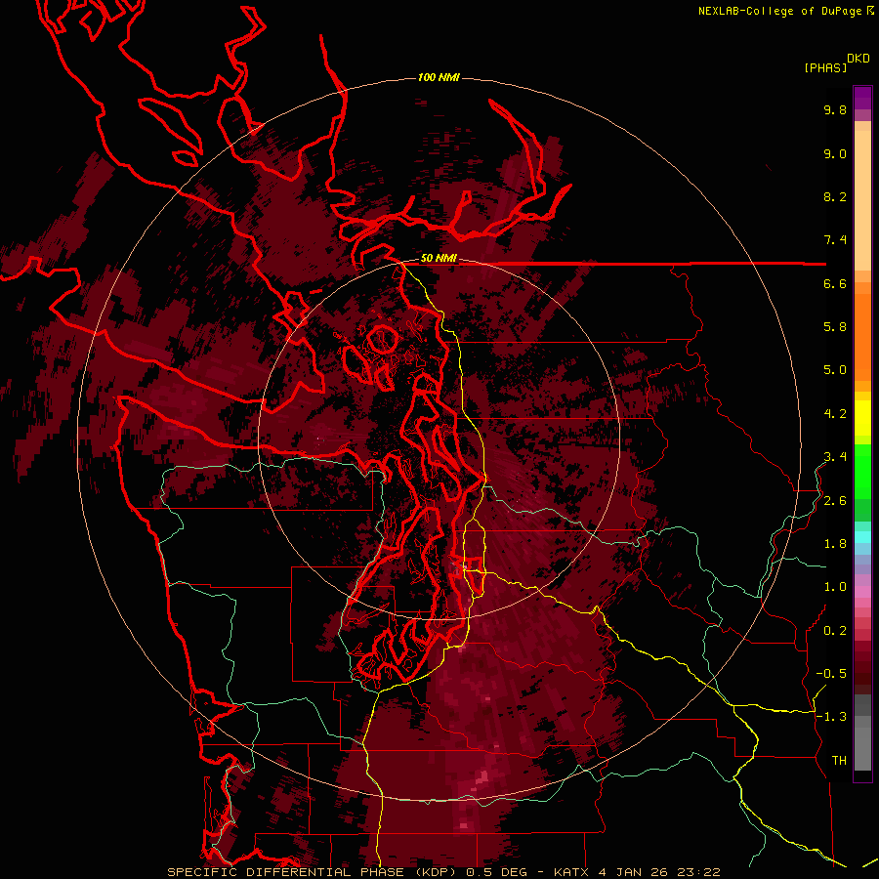Click the 8.2 value on the color scale
The height and width of the screenshot is (879, 879).
click(835, 197)
